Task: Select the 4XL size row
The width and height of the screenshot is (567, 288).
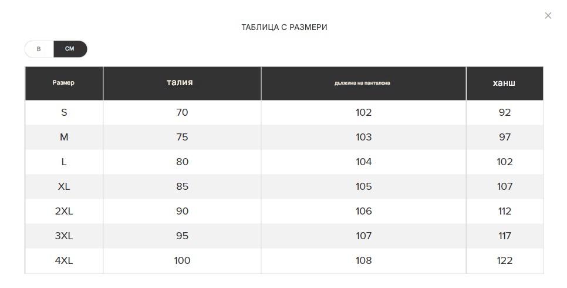Action: click(x=64, y=260)
